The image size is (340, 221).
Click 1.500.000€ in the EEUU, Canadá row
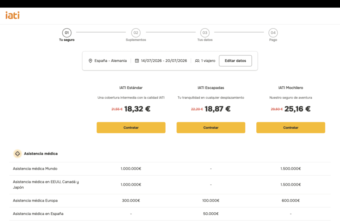(291, 184)
